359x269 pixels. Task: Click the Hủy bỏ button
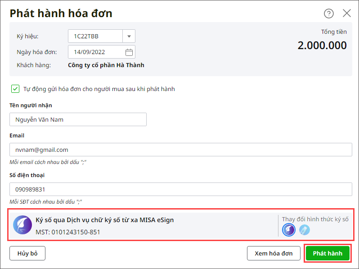(x=27, y=253)
